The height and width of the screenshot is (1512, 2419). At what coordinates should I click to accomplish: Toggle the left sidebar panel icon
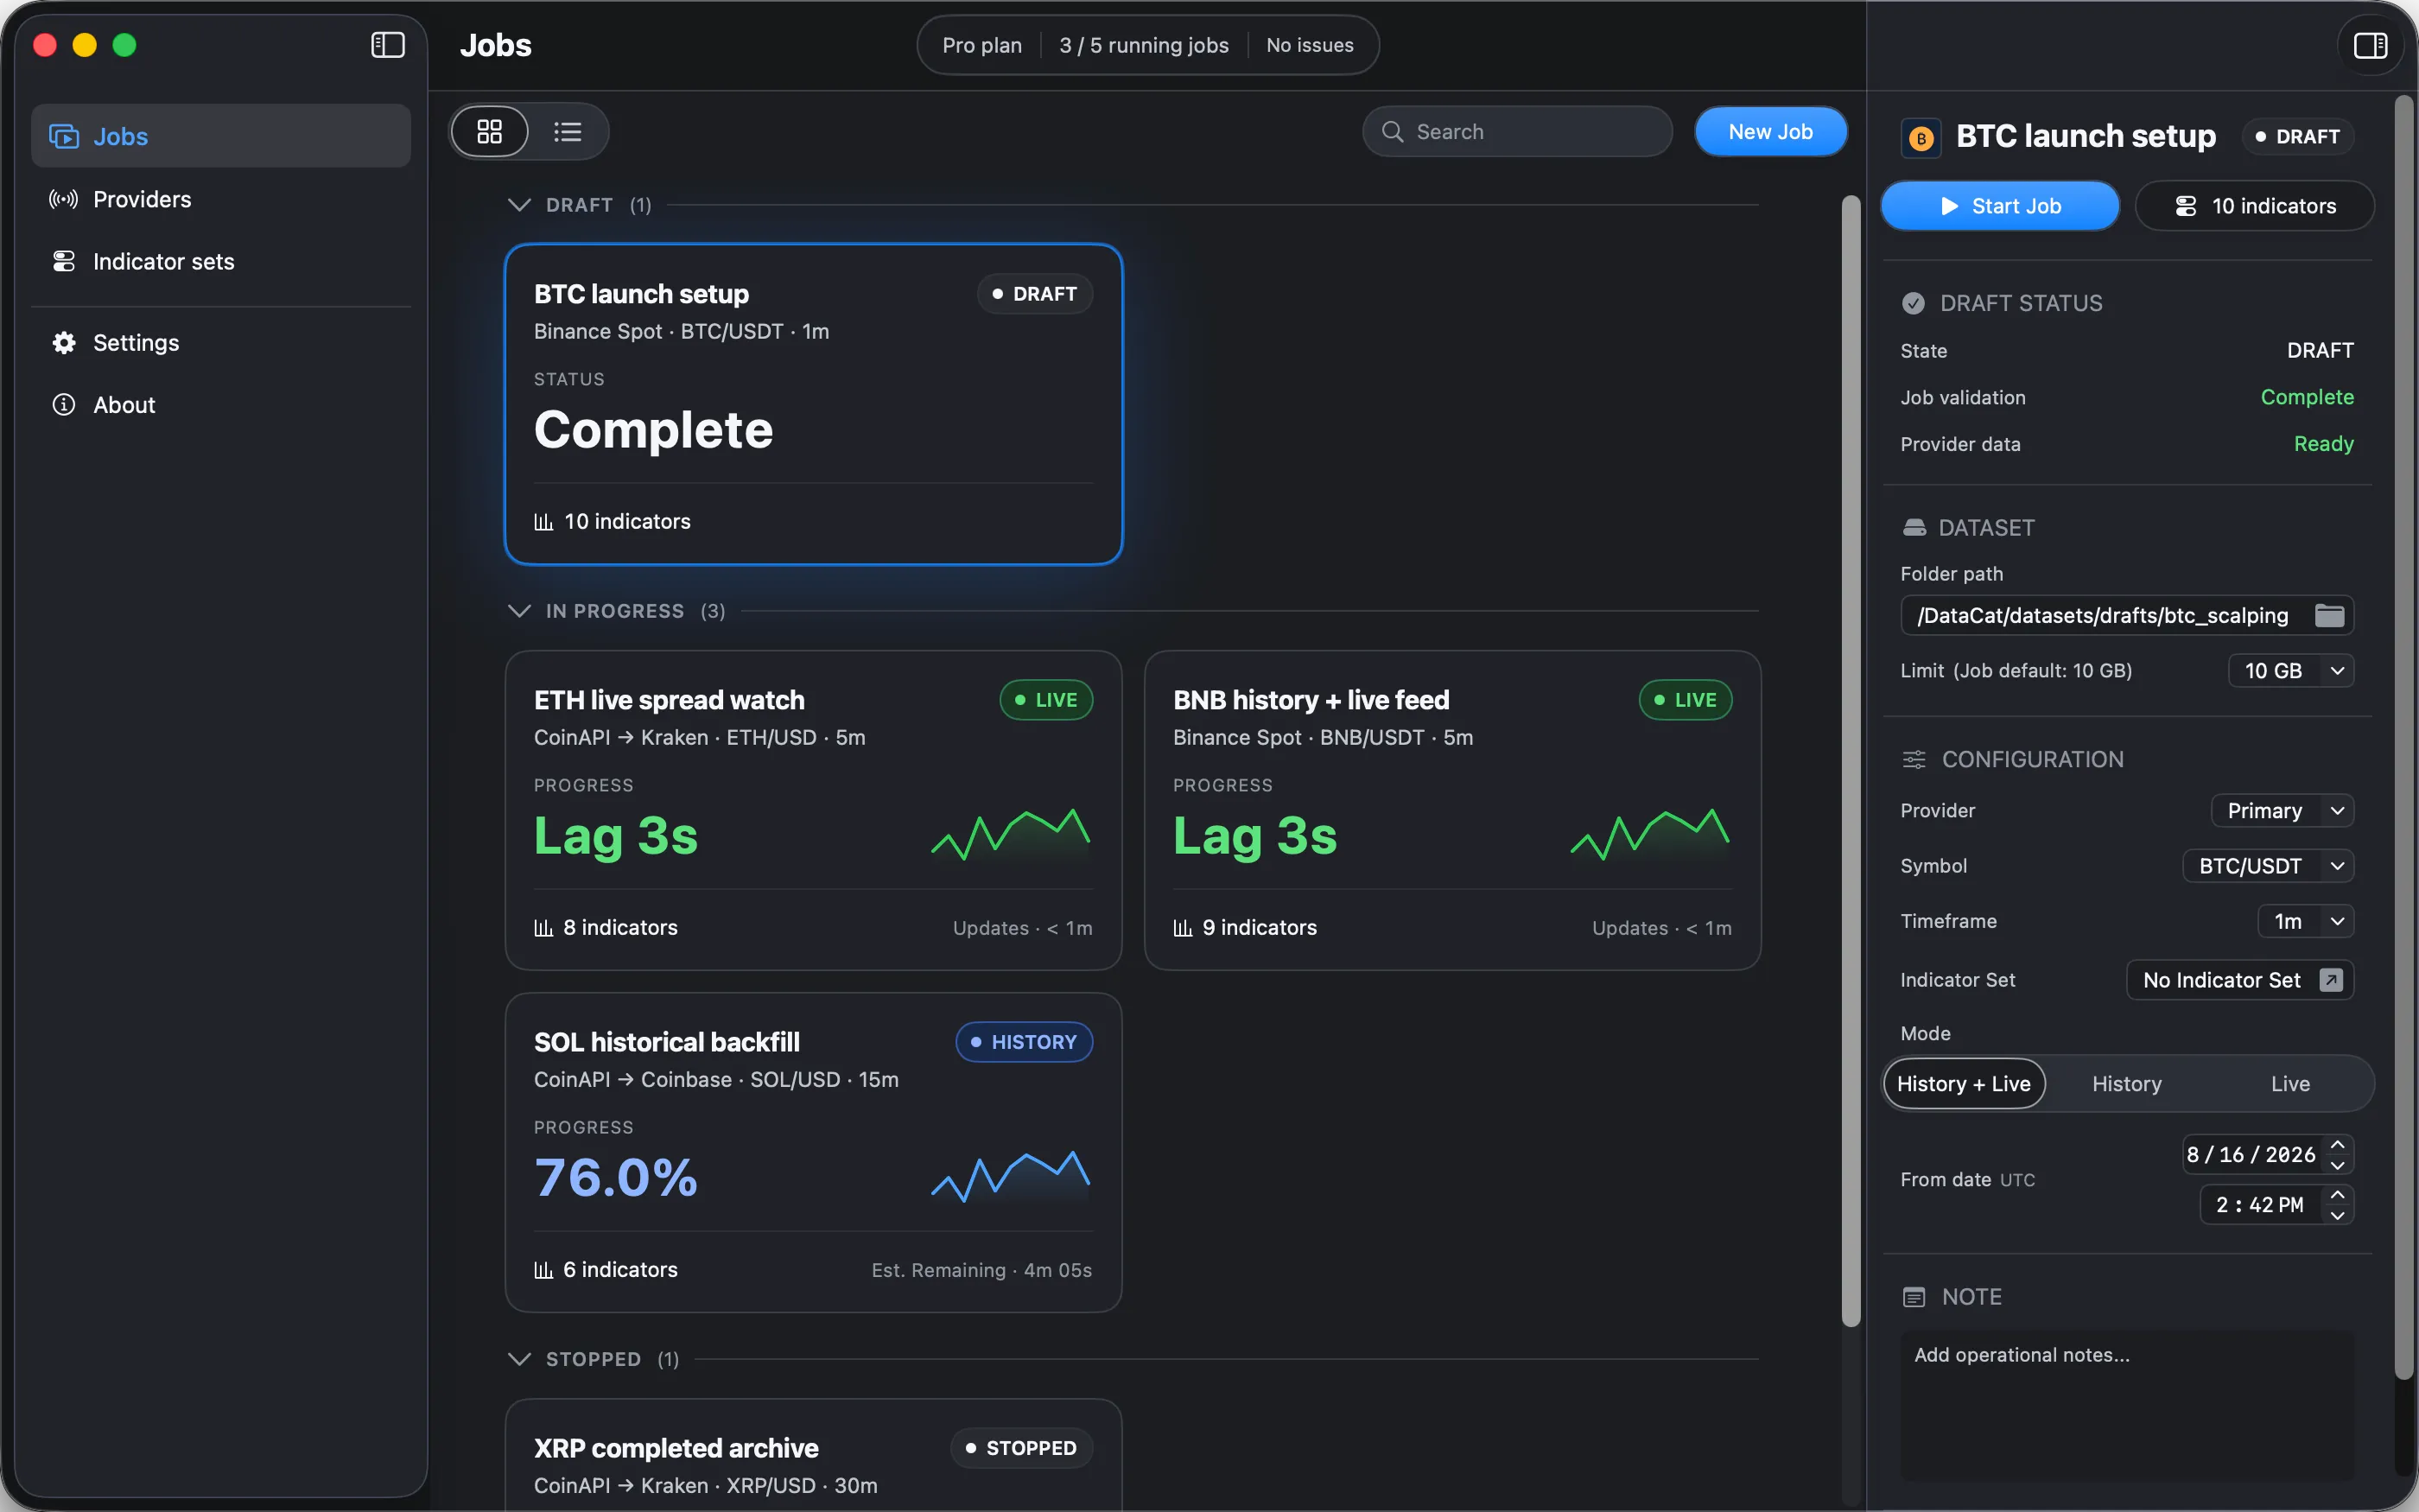point(388,45)
